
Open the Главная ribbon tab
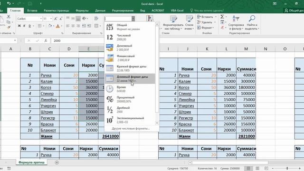(x=15, y=10)
